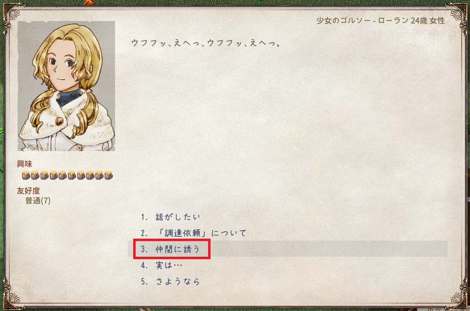
Task: Click the third beer mug interest icon
Action: (x=44, y=175)
